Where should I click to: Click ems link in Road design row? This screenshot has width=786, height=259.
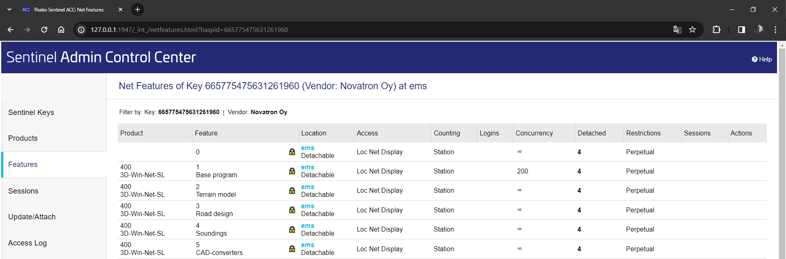(308, 206)
